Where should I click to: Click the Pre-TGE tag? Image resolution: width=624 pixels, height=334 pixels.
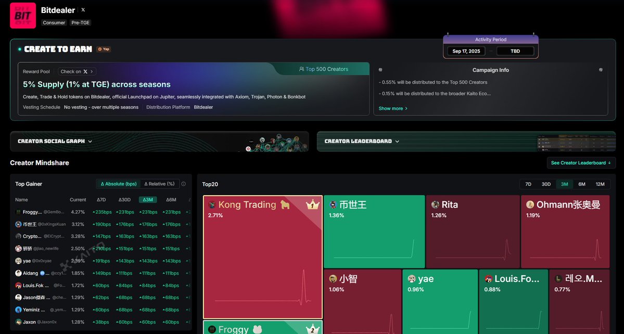(x=80, y=23)
